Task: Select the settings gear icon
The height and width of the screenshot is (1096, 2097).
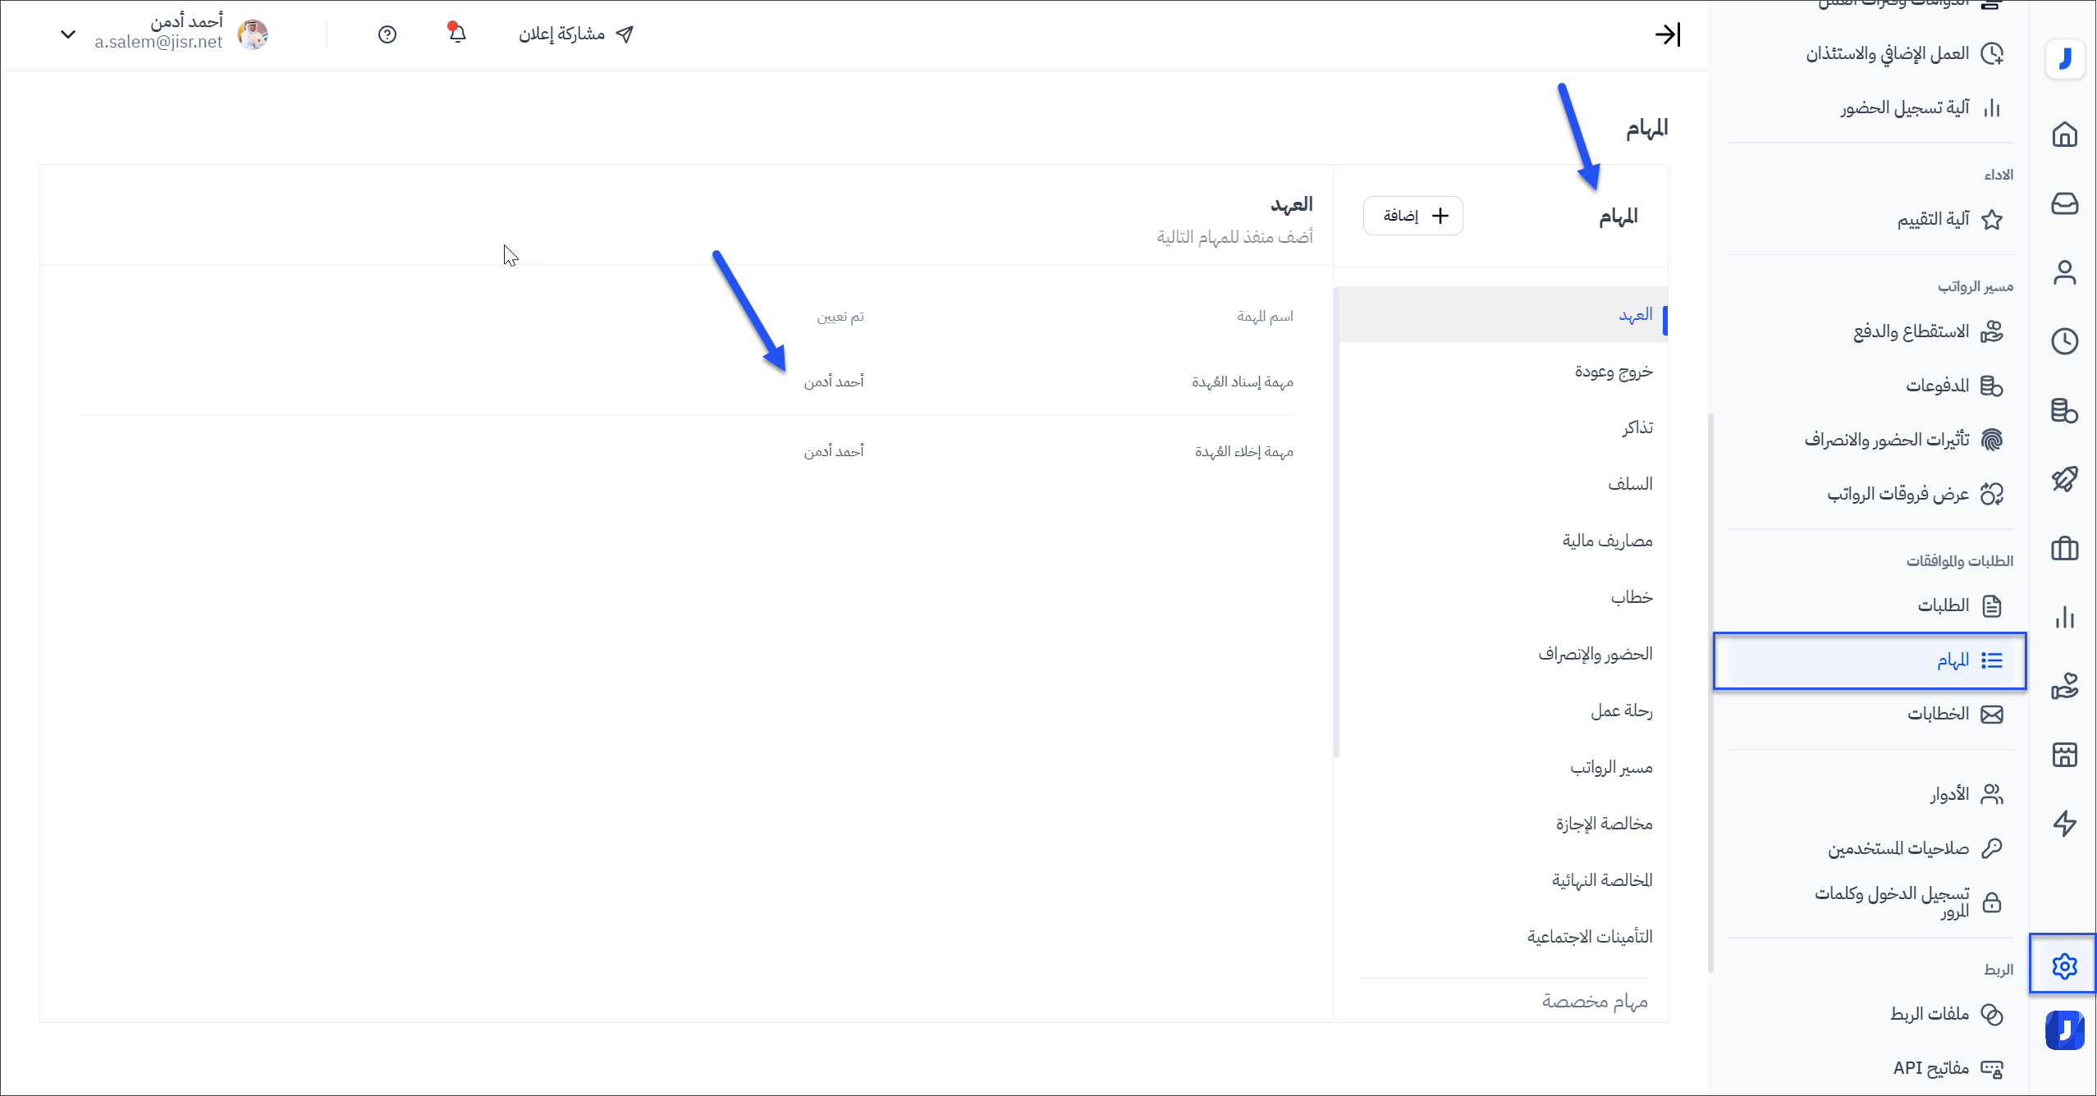Action: 2064,966
